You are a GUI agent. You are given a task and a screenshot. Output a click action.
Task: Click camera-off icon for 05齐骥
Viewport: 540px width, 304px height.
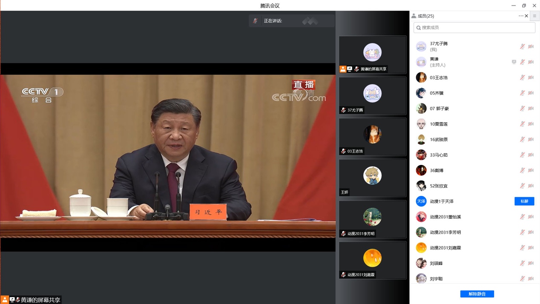pyautogui.click(x=531, y=93)
